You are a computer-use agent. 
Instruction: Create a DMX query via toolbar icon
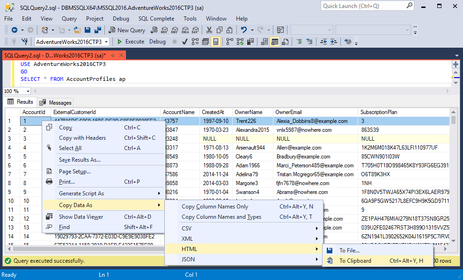click(x=175, y=30)
